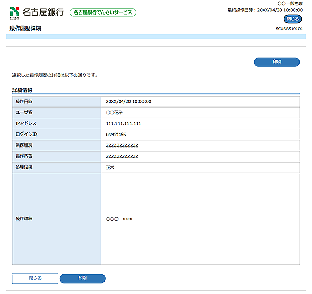
Task: Click the 名古屋銀行 logo text
Action: click(x=43, y=11)
